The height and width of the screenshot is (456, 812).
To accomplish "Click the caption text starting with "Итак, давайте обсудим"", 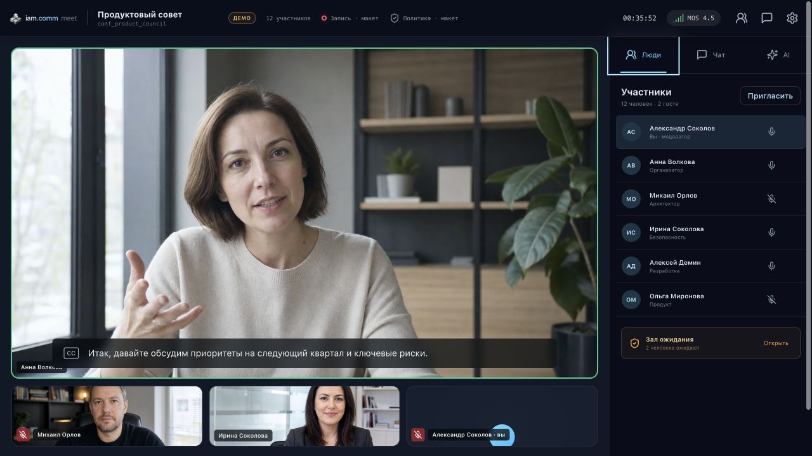I will pos(258,353).
